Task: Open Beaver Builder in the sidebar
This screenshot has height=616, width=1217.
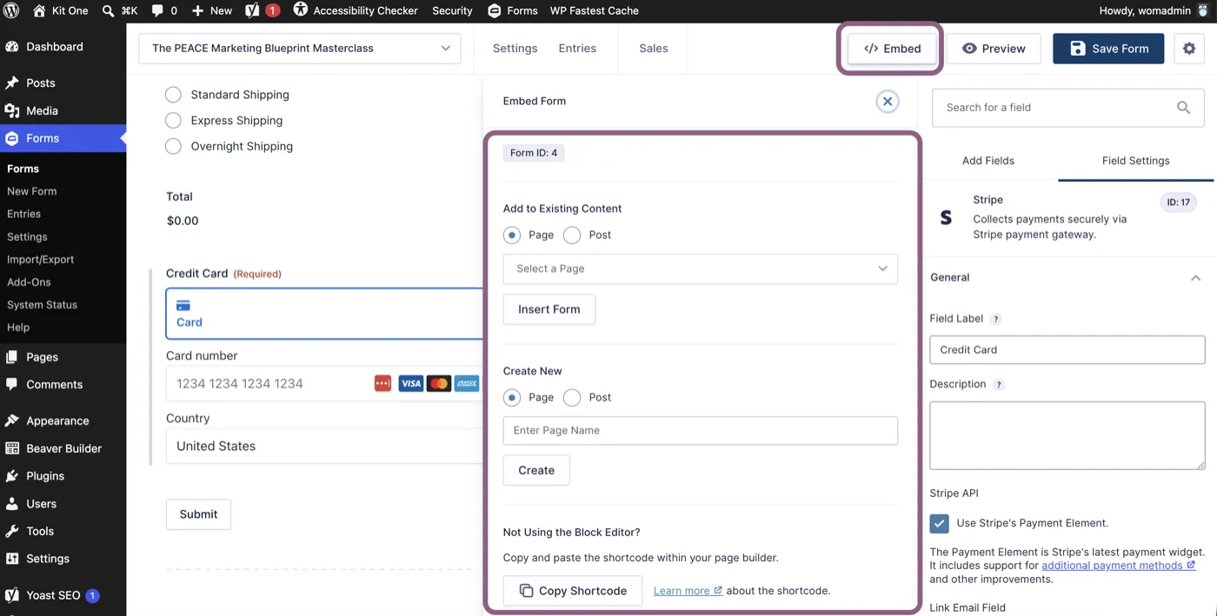Action: tap(63, 448)
